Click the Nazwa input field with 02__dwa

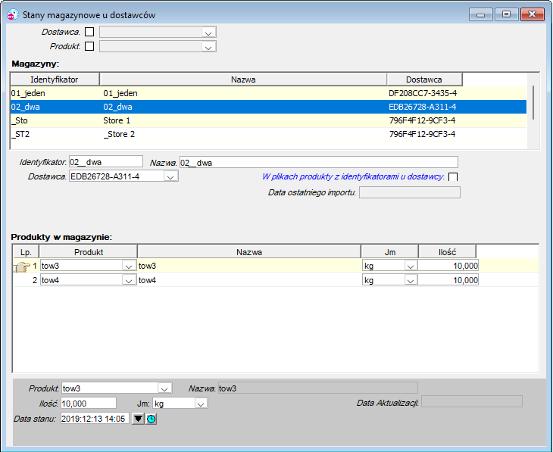click(319, 162)
